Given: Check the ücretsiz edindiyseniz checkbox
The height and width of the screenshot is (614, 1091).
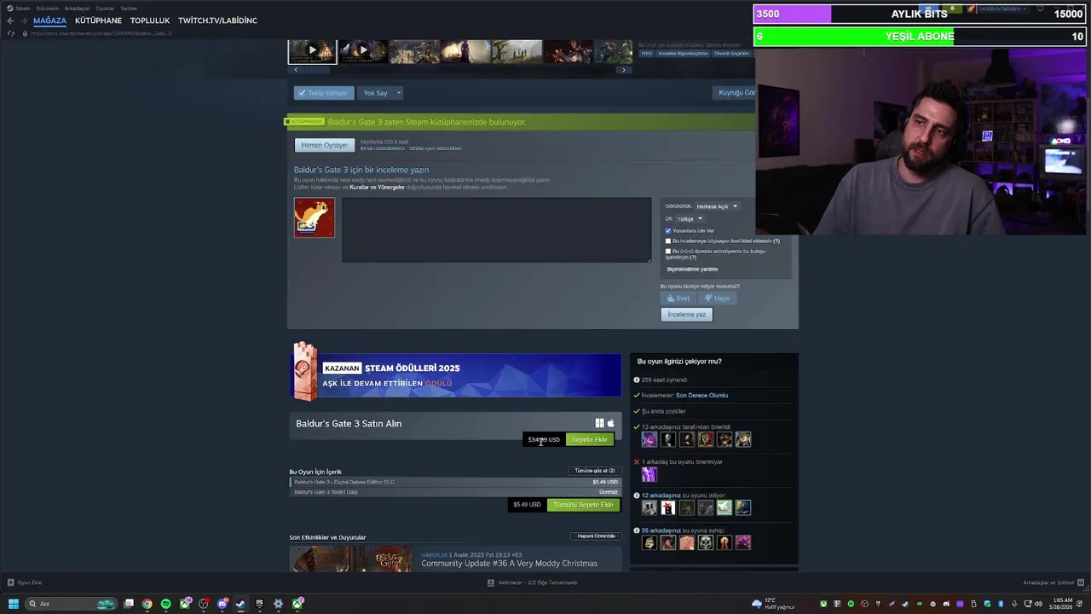Looking at the screenshot, I should click(x=668, y=252).
